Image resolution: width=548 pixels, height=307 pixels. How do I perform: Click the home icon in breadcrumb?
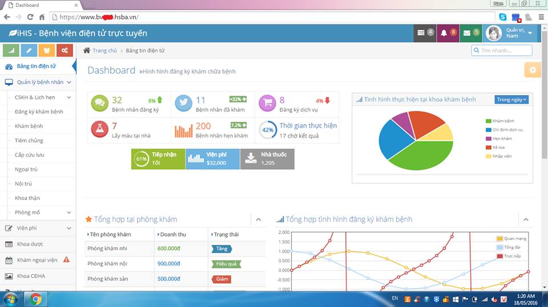coord(87,50)
